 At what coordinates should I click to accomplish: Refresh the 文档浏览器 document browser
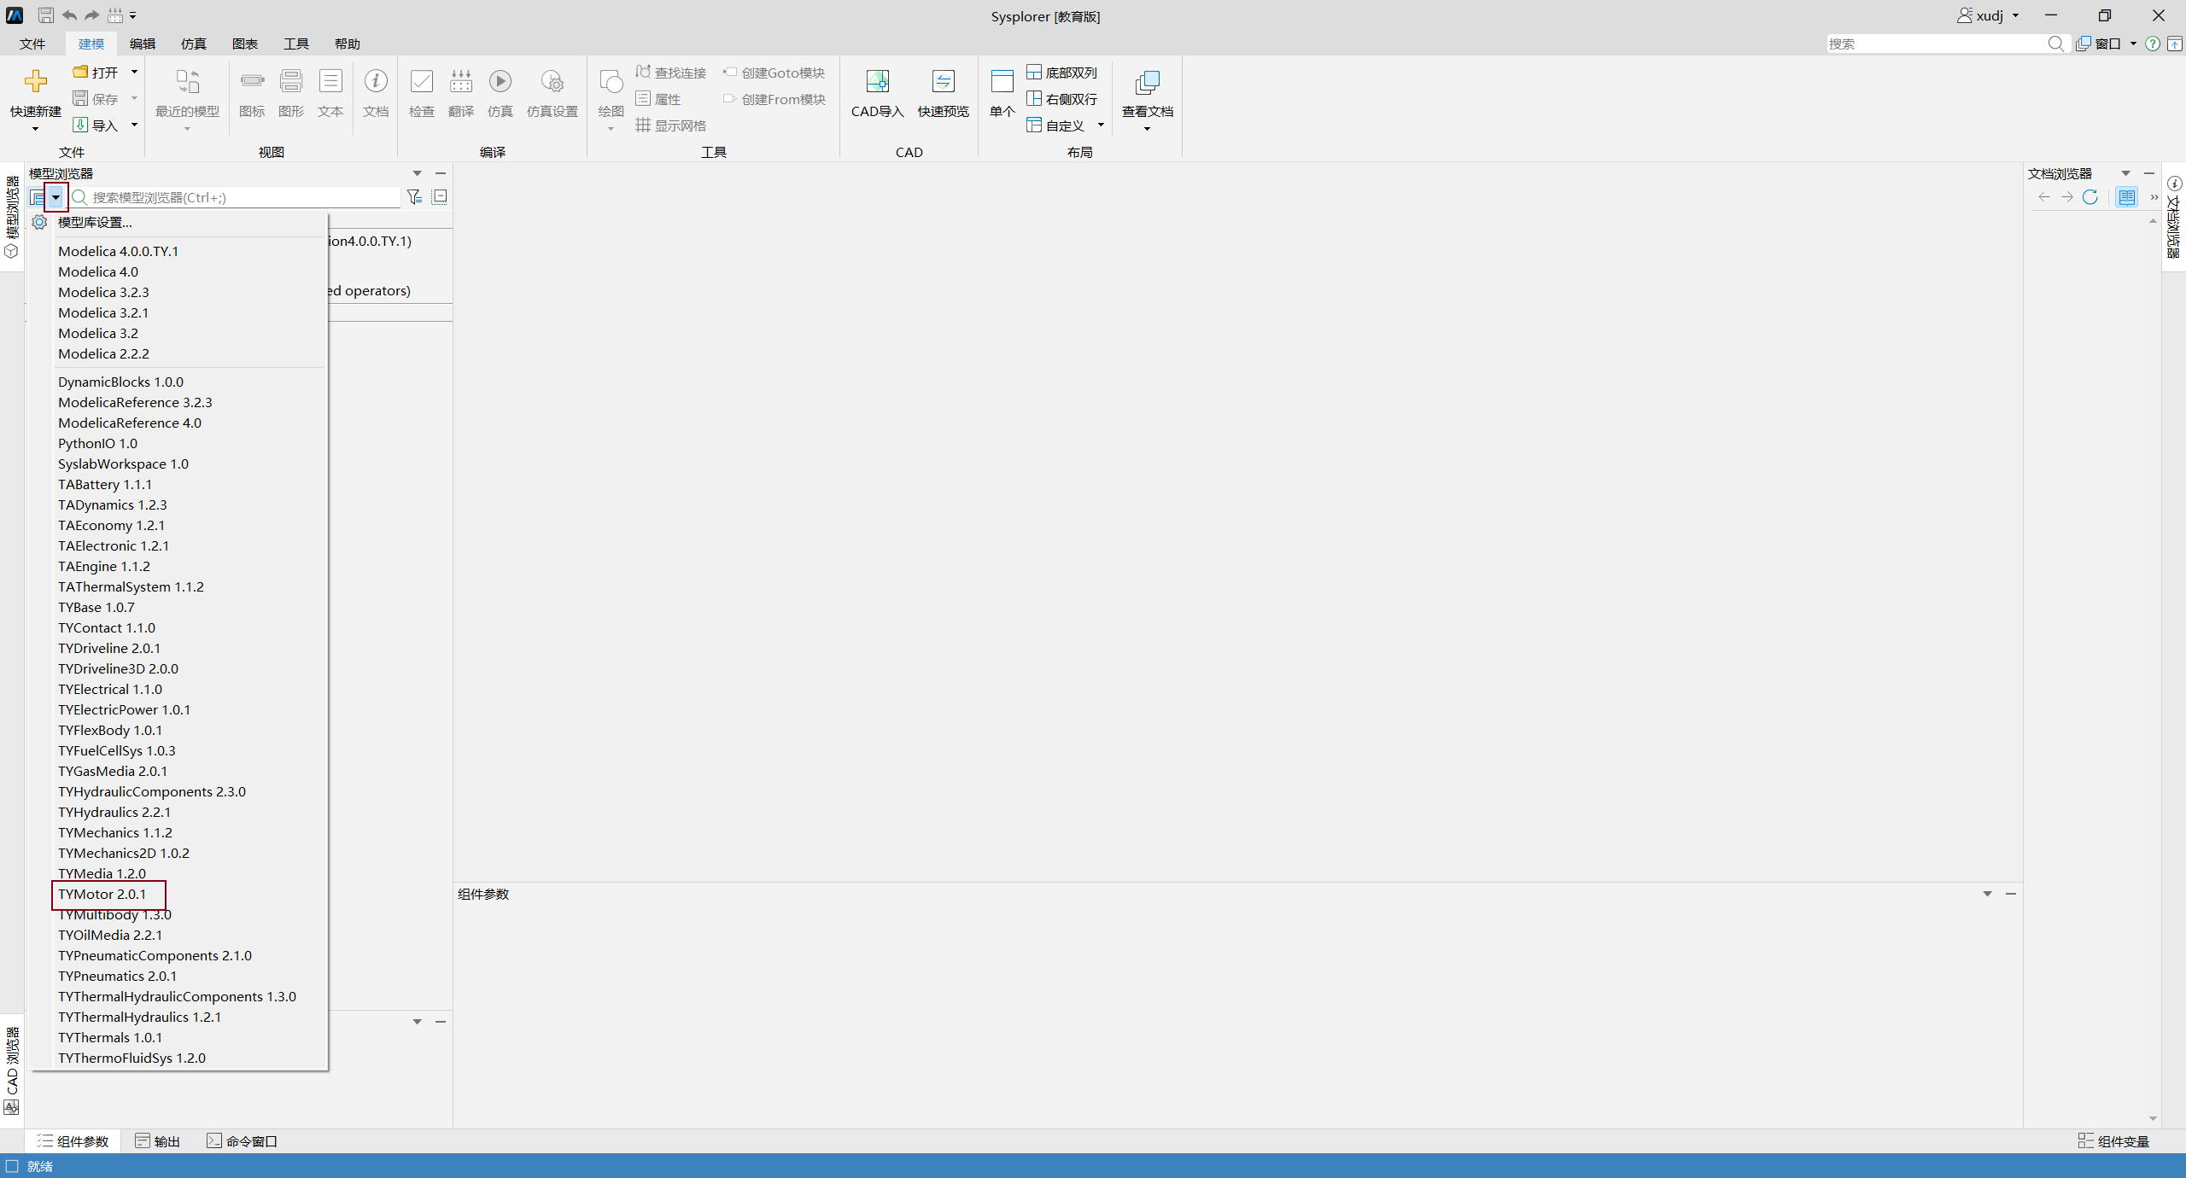pyautogui.click(x=2090, y=197)
